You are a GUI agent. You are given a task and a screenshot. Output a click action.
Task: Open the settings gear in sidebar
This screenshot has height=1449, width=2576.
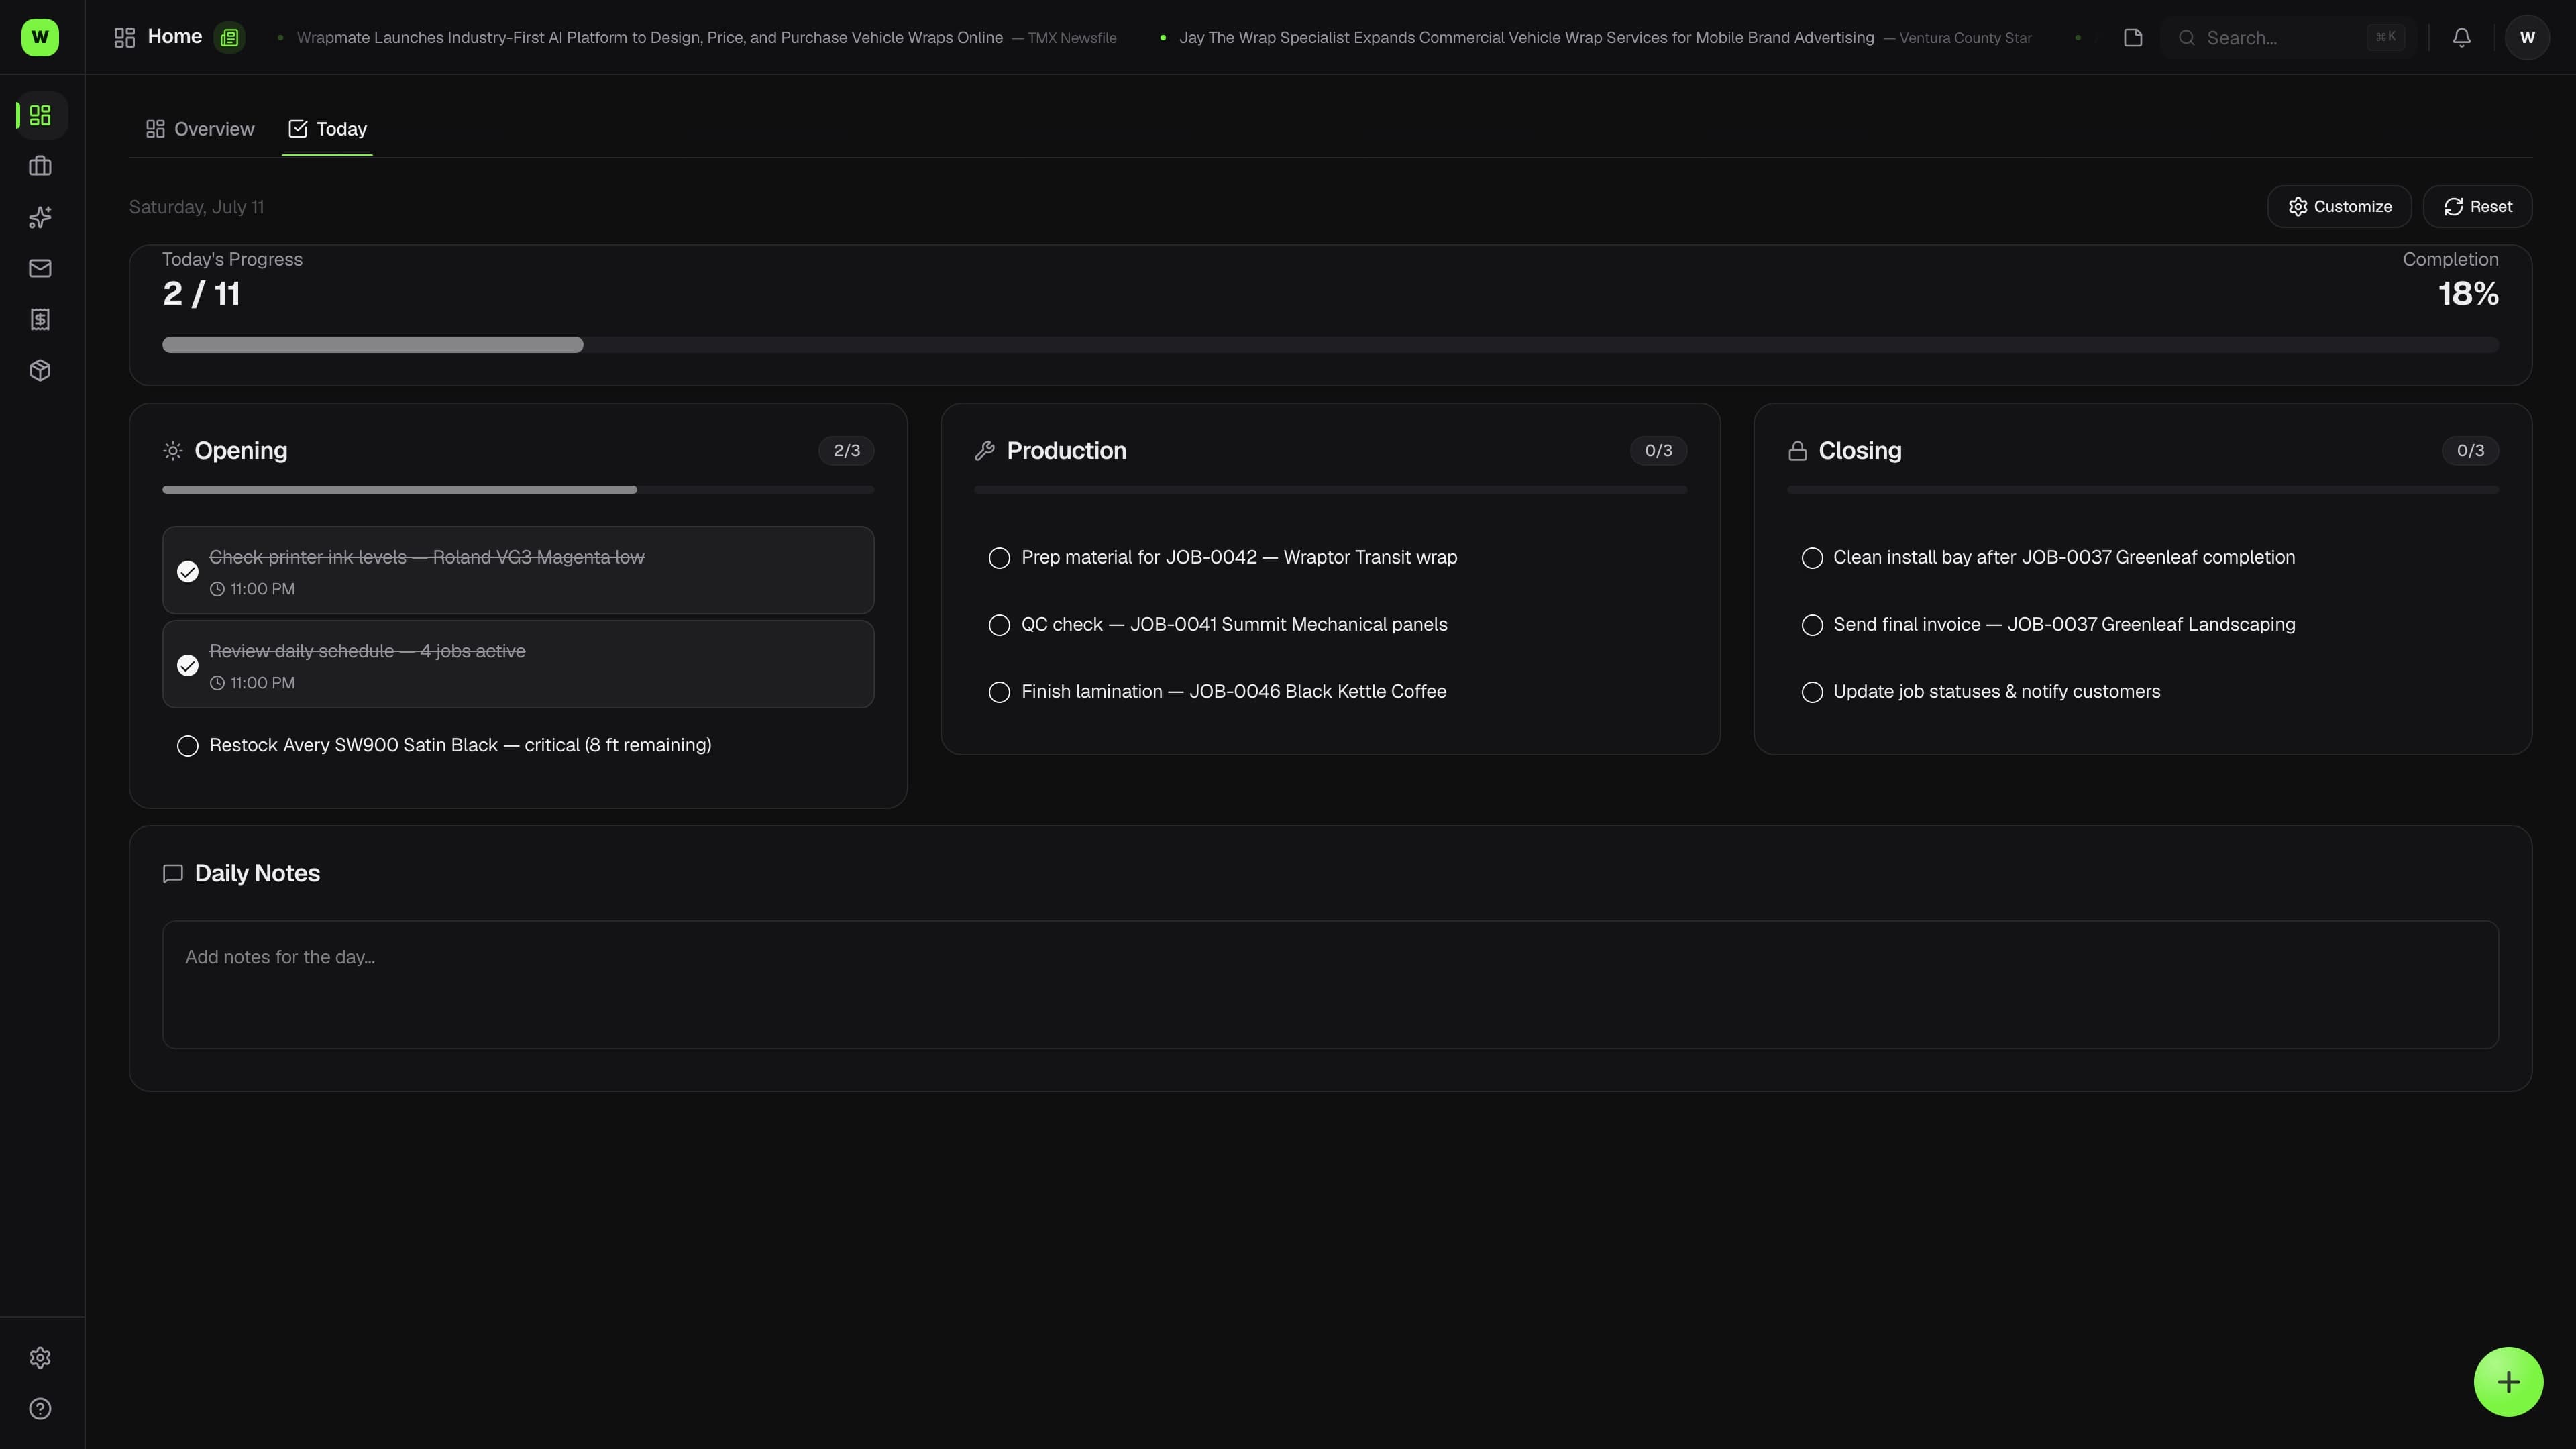tap(40, 1357)
